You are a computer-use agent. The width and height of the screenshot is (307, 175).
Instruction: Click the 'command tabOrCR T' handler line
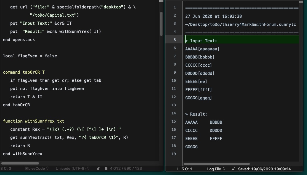[x=24, y=72]
